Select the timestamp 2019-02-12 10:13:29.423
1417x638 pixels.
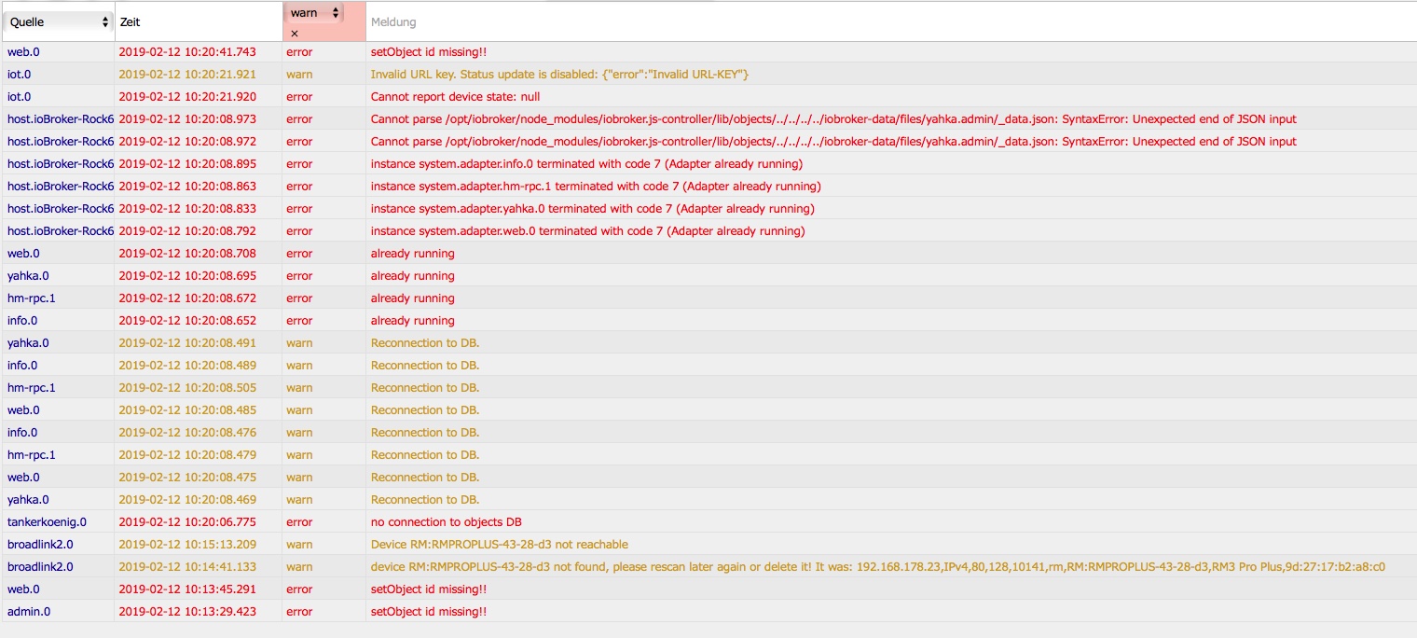(187, 612)
